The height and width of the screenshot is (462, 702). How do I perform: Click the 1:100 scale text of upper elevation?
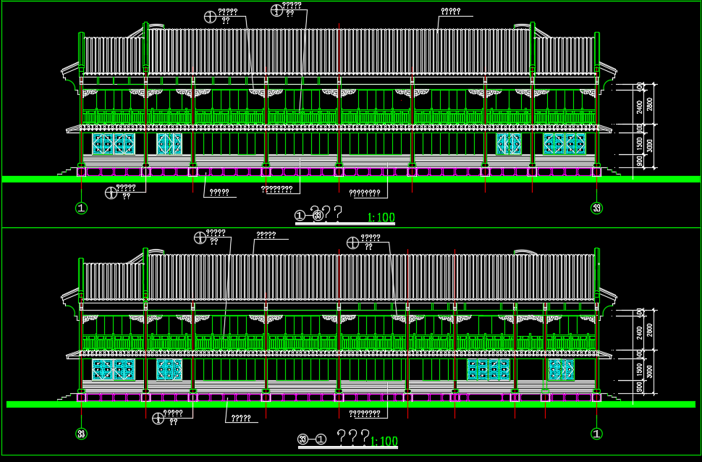coord(381,217)
